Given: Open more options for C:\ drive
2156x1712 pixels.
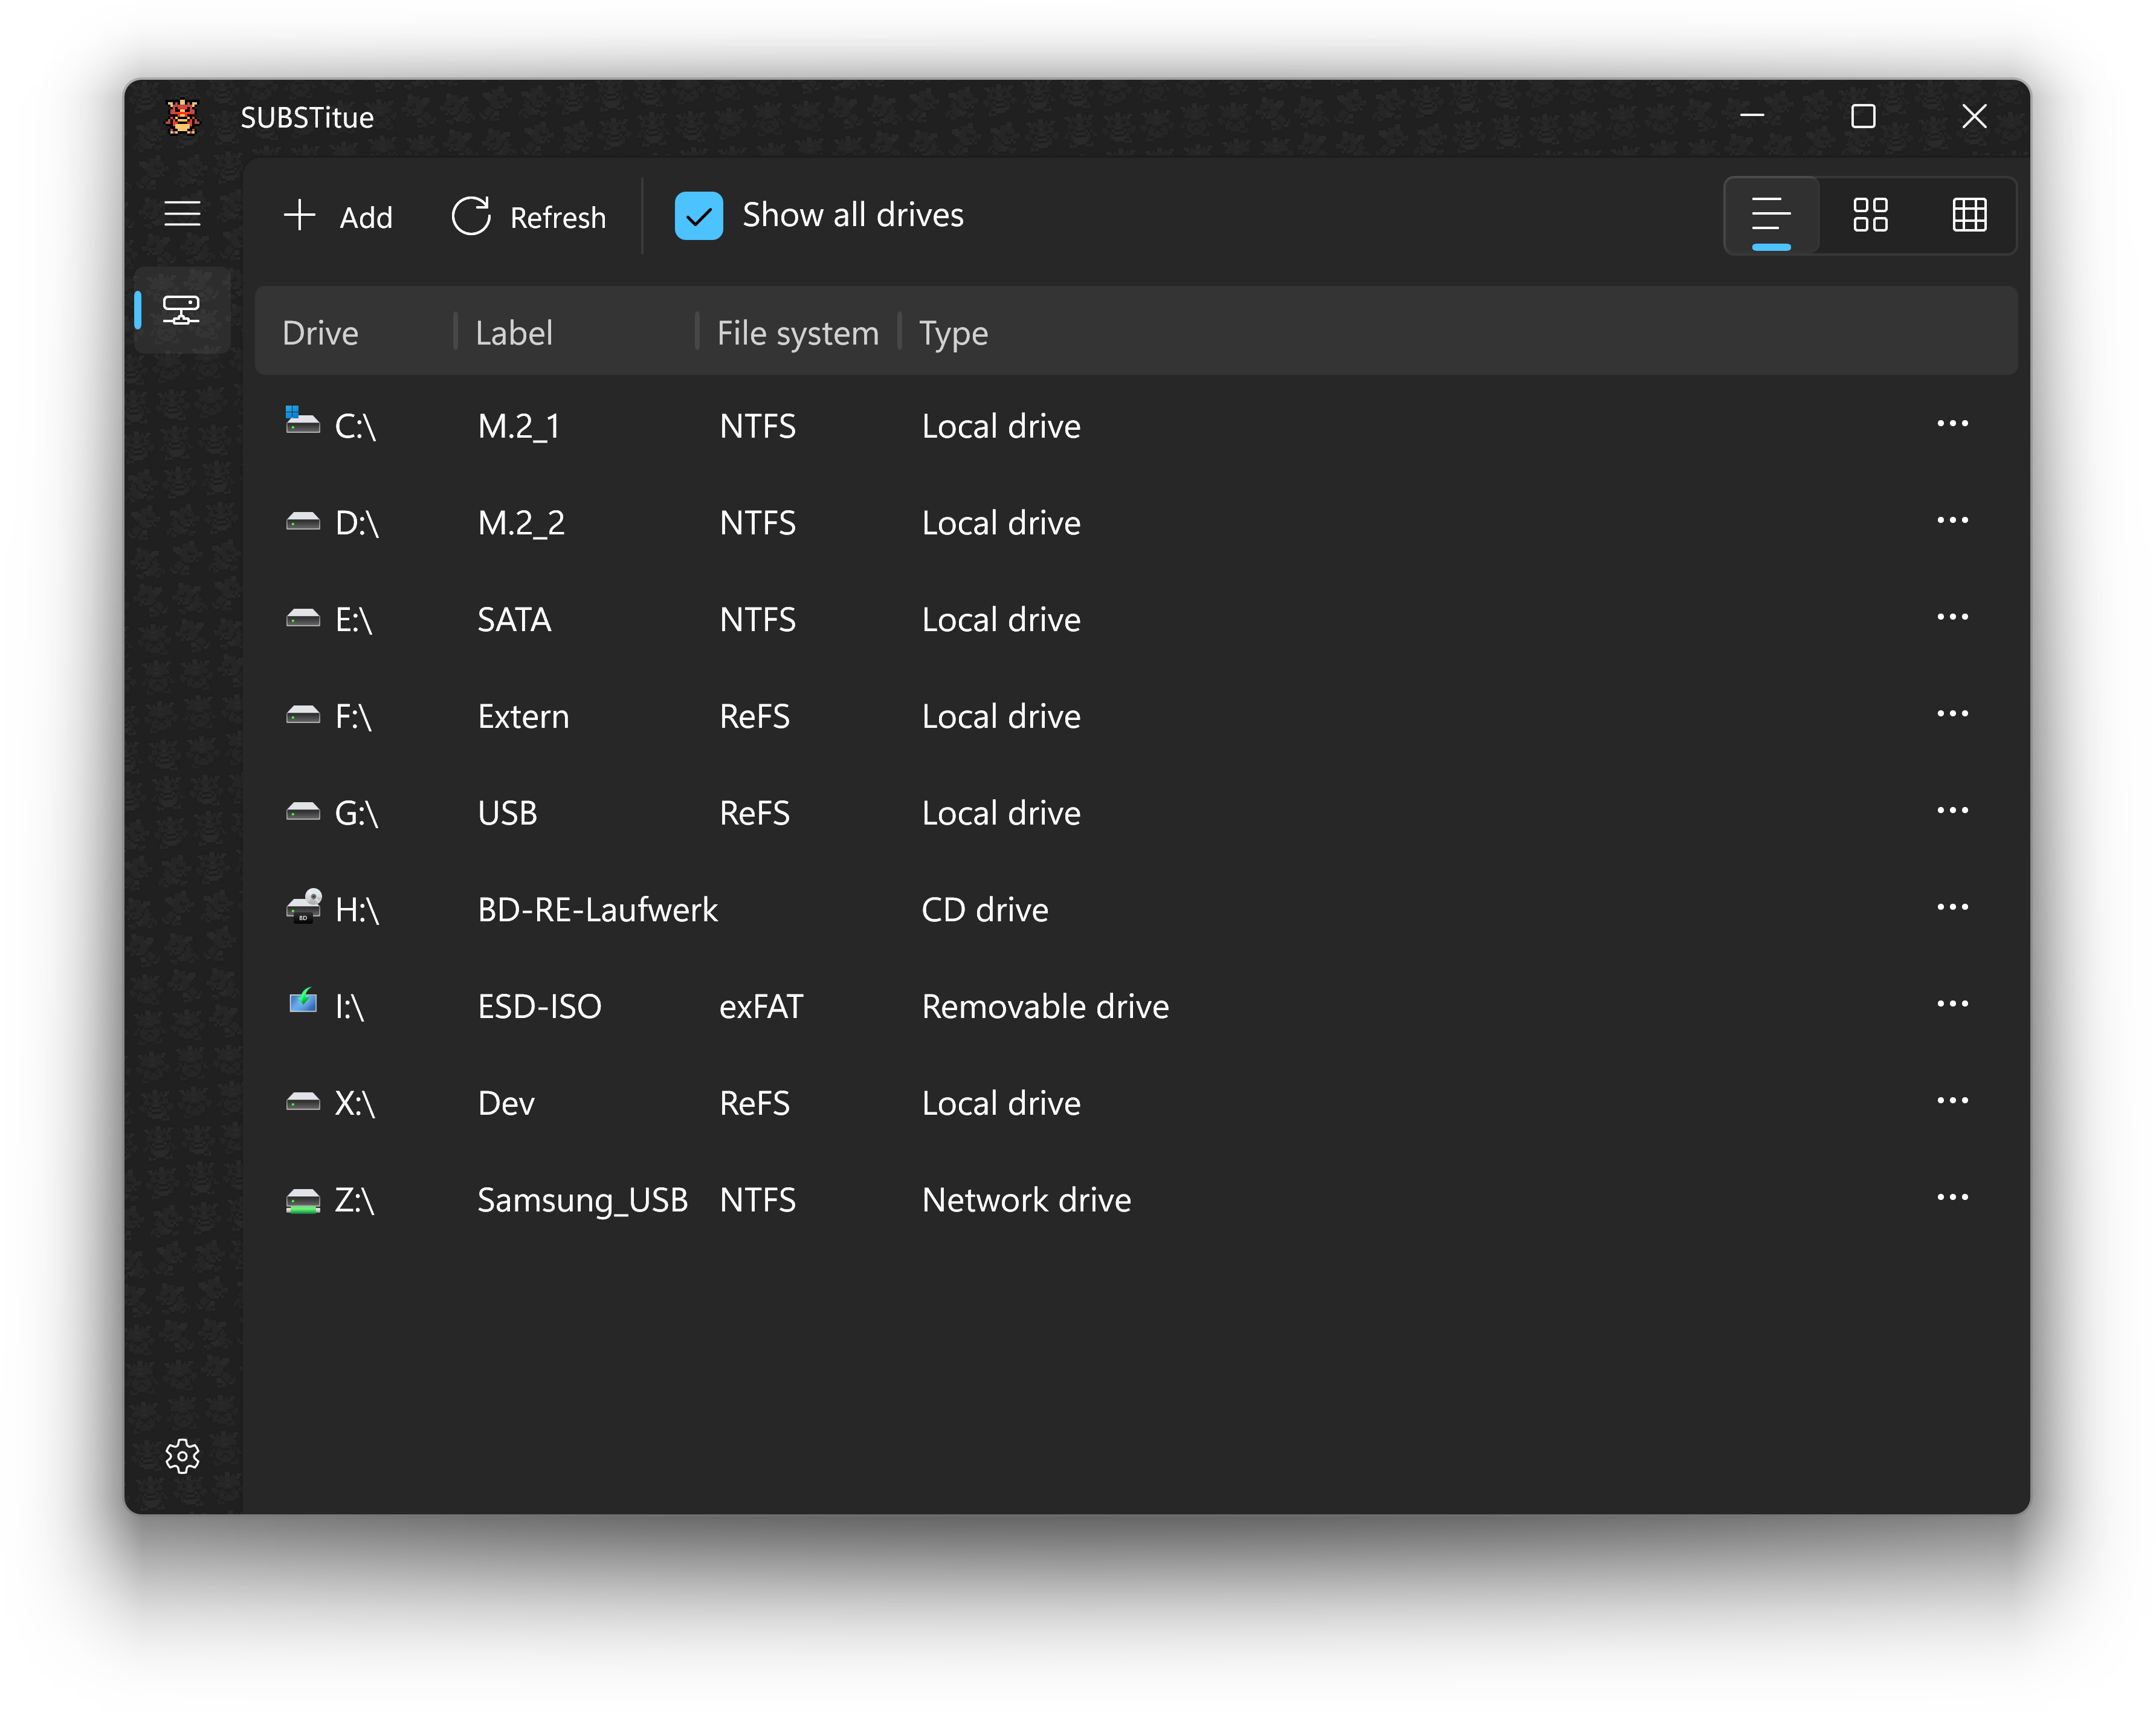Looking at the screenshot, I should coord(1952,424).
